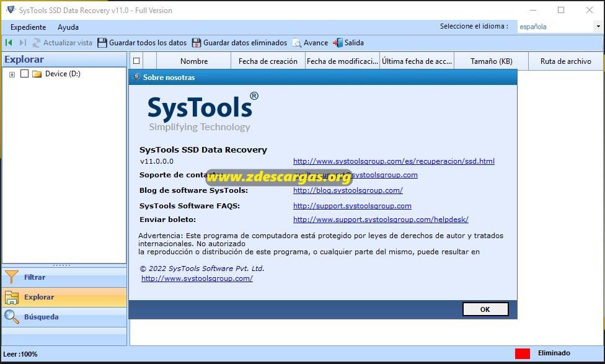Click the Guardar datos eliminados floppy icon
The width and height of the screenshot is (605, 364).
point(197,42)
